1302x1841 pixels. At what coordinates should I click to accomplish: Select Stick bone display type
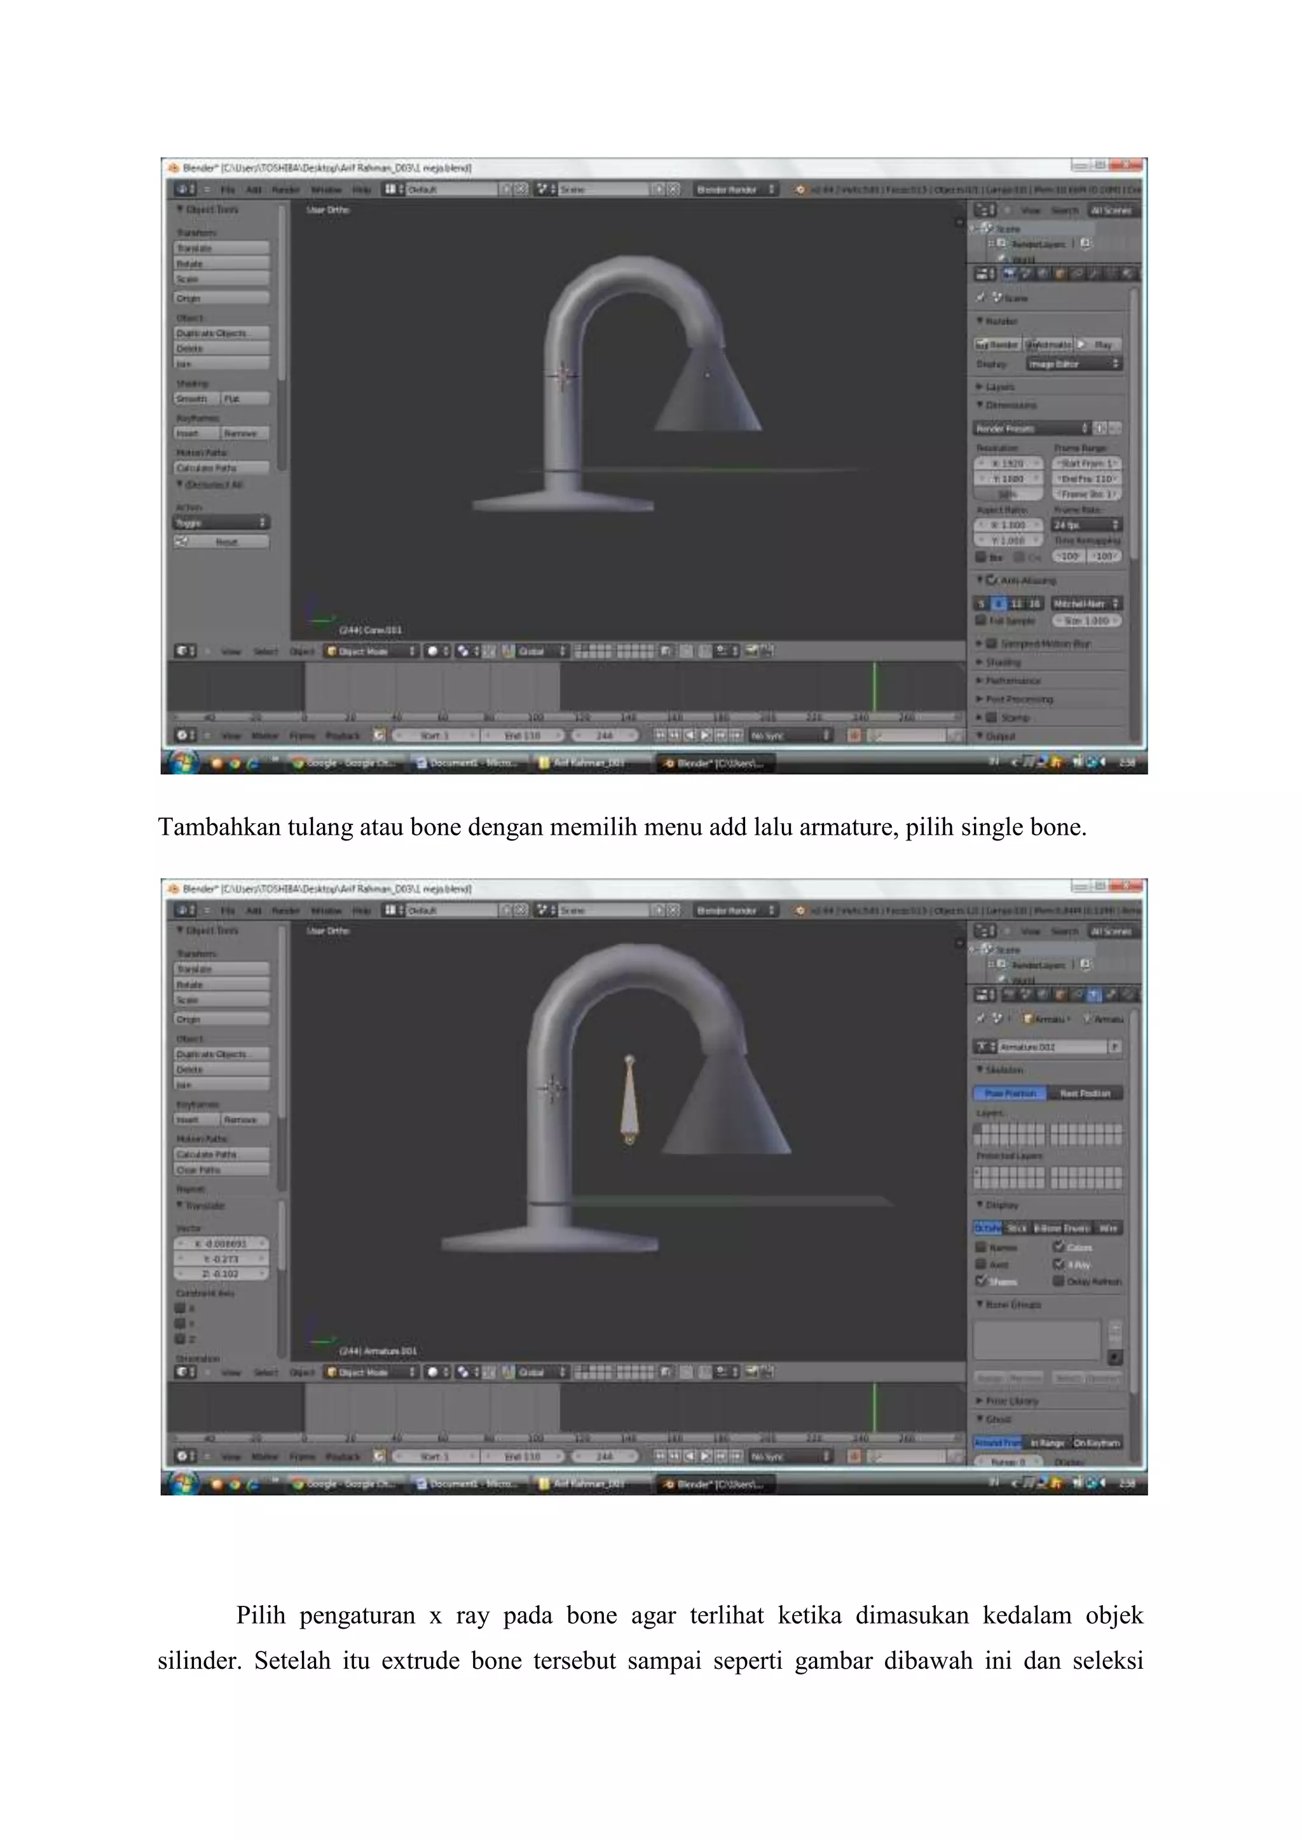[x=1016, y=1228]
